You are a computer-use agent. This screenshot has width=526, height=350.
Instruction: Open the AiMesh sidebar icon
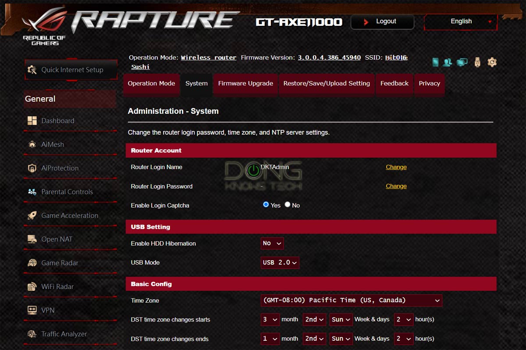pyautogui.click(x=32, y=145)
